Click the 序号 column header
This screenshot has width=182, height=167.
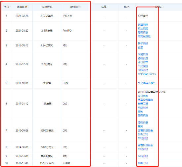pos(6,7)
